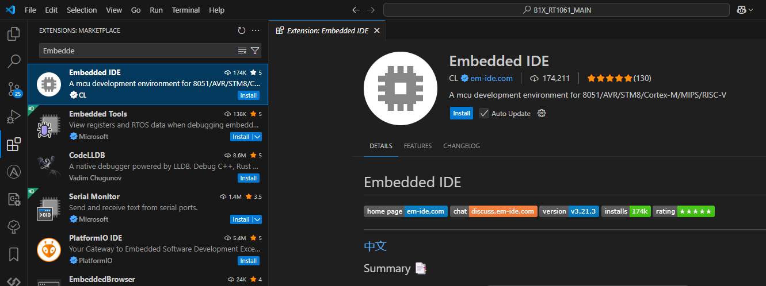Expand Serial Monitor install dropdown arrow
The height and width of the screenshot is (286, 766).
click(x=257, y=219)
